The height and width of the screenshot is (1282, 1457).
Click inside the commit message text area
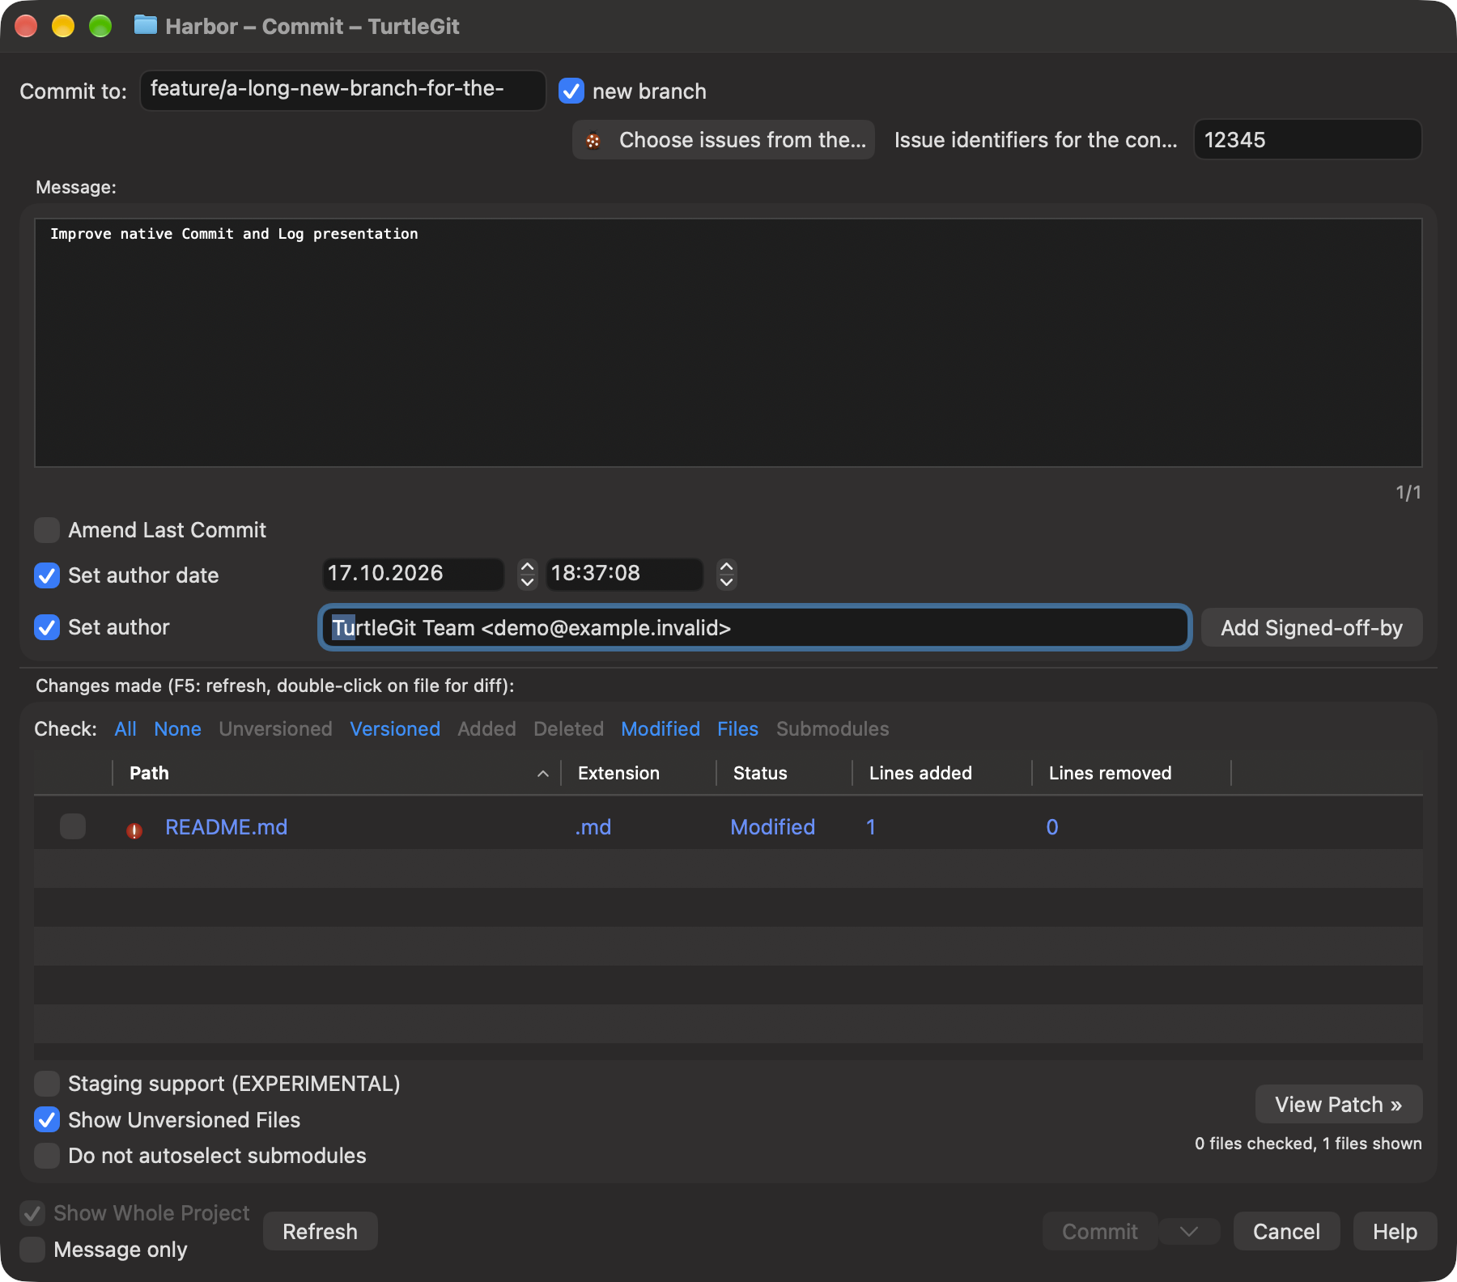tap(728, 342)
